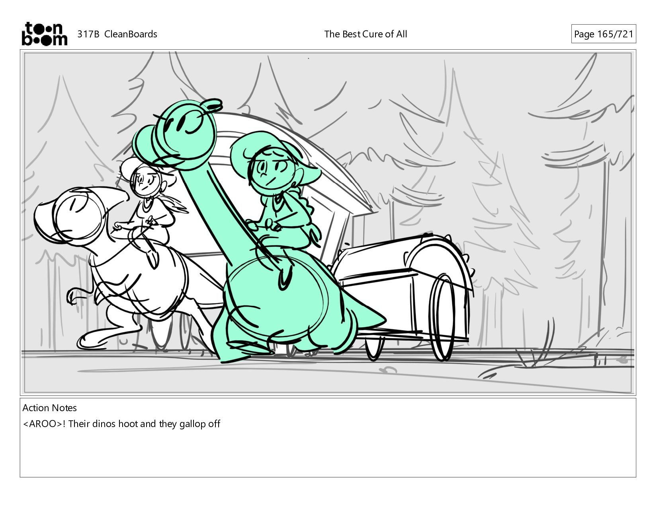
Task: Click the '317B CleanBoards' header text
Action: click(x=117, y=34)
